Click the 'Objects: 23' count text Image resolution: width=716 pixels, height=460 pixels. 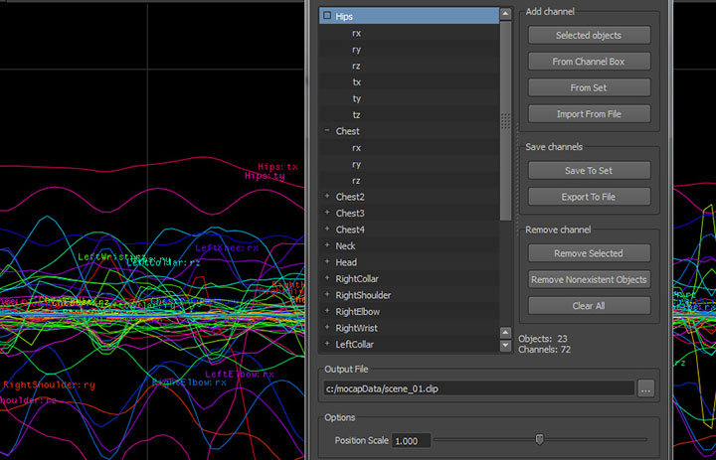tap(543, 339)
